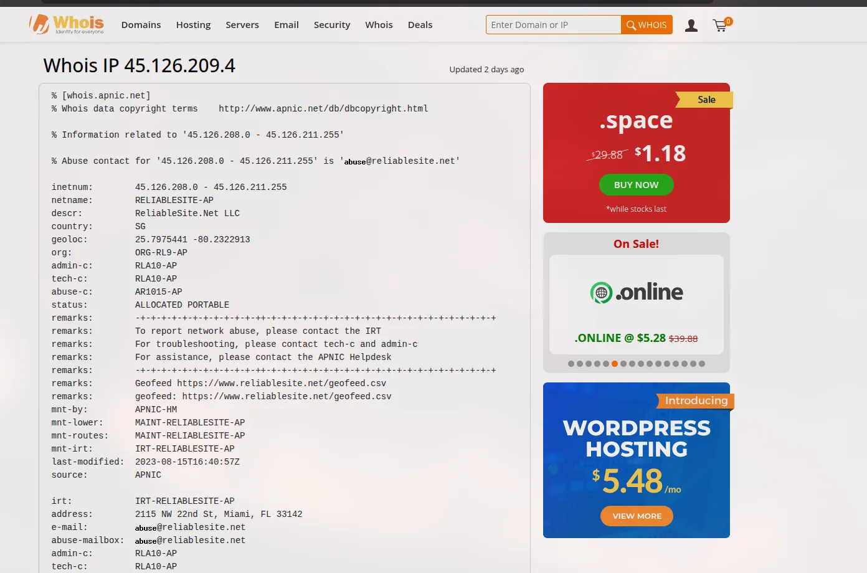Open the Hosting menu
The image size is (867, 573).
pyautogui.click(x=193, y=25)
